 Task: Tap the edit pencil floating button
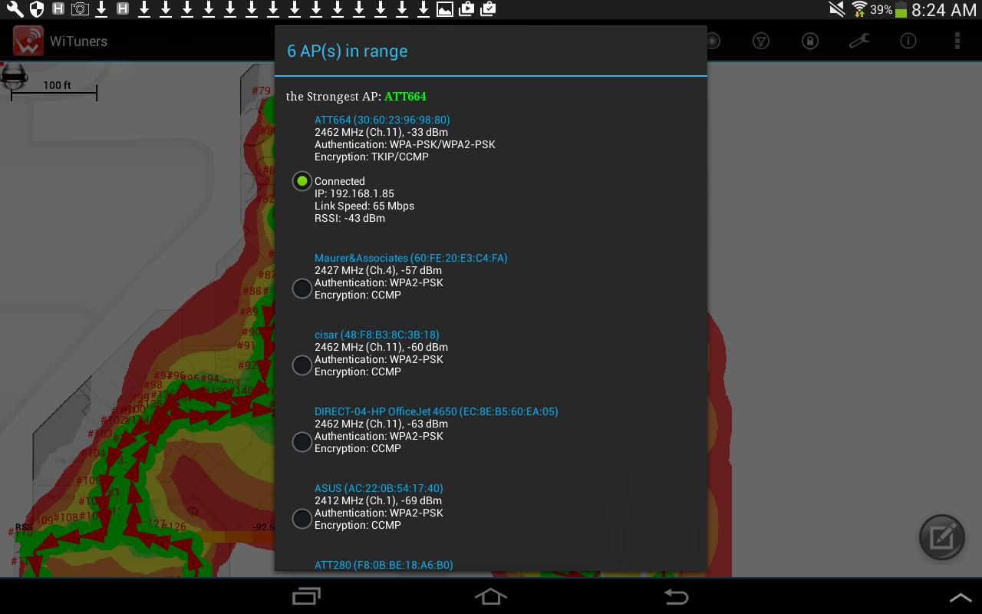pos(942,537)
